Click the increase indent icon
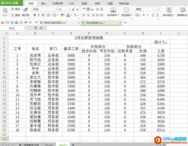The width and height of the screenshot is (188, 146). 102,9
